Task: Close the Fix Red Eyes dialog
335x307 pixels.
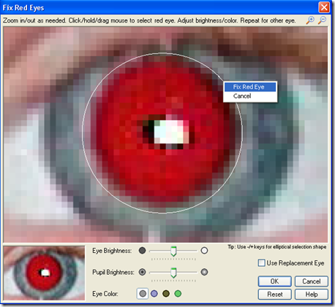Action: [x=324, y=7]
